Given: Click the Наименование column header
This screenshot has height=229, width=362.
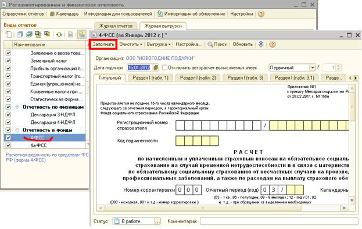Looking at the screenshot, I should [49, 45].
